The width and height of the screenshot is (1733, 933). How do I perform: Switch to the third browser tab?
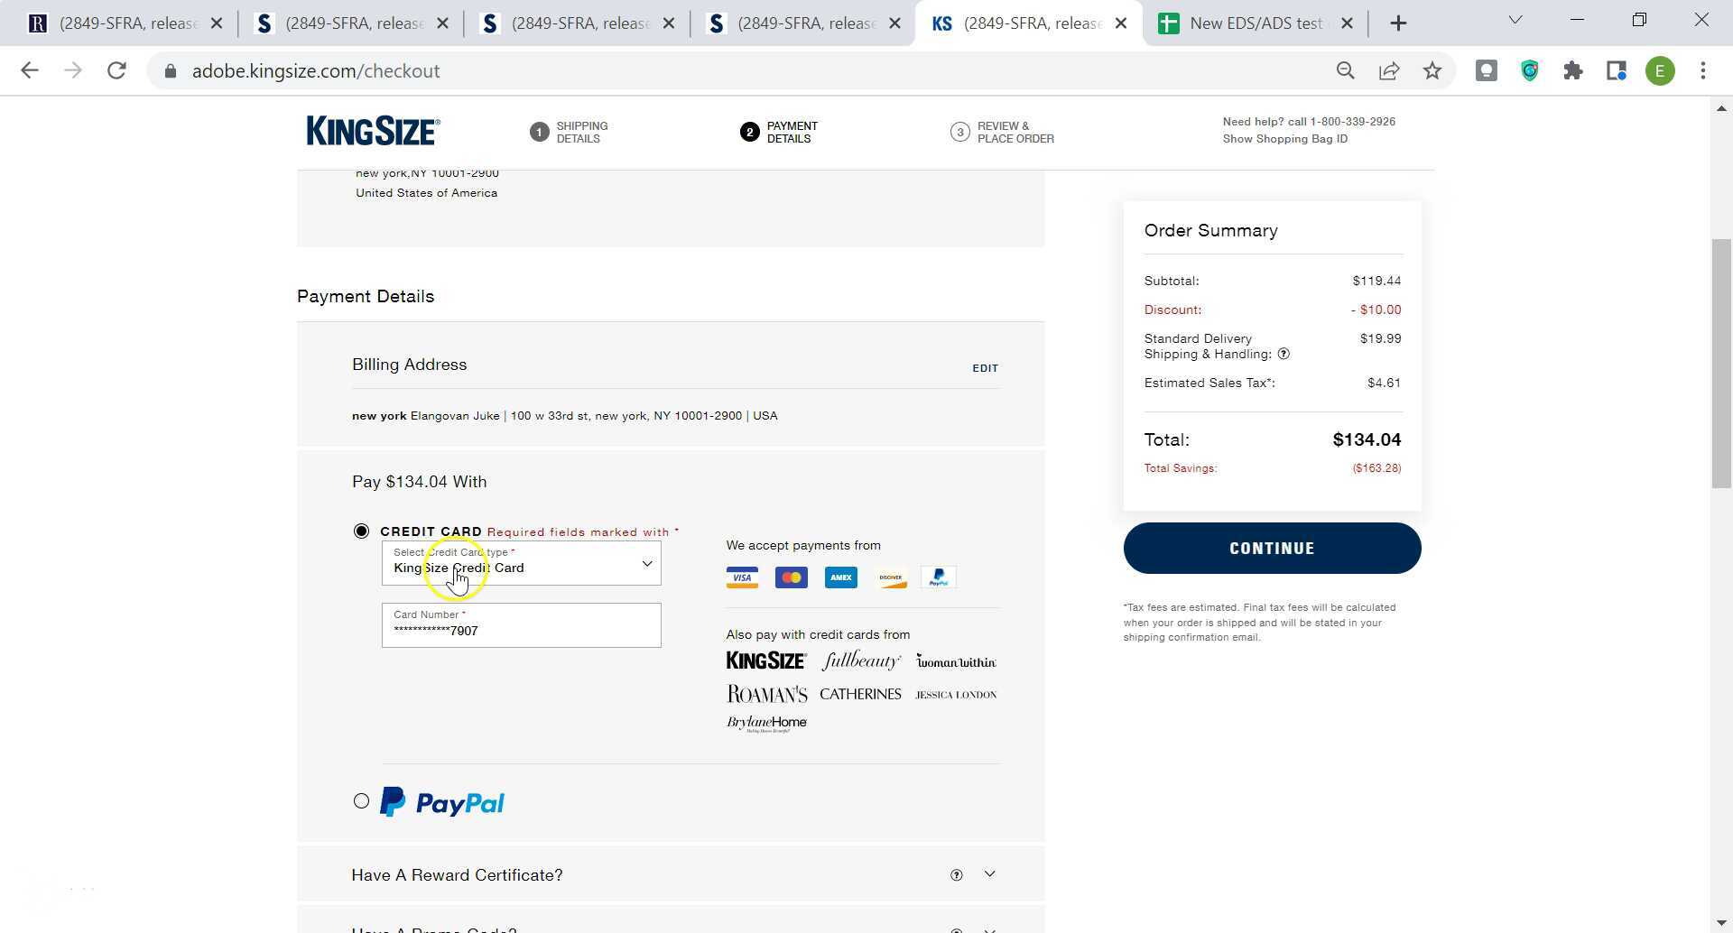click(x=579, y=23)
